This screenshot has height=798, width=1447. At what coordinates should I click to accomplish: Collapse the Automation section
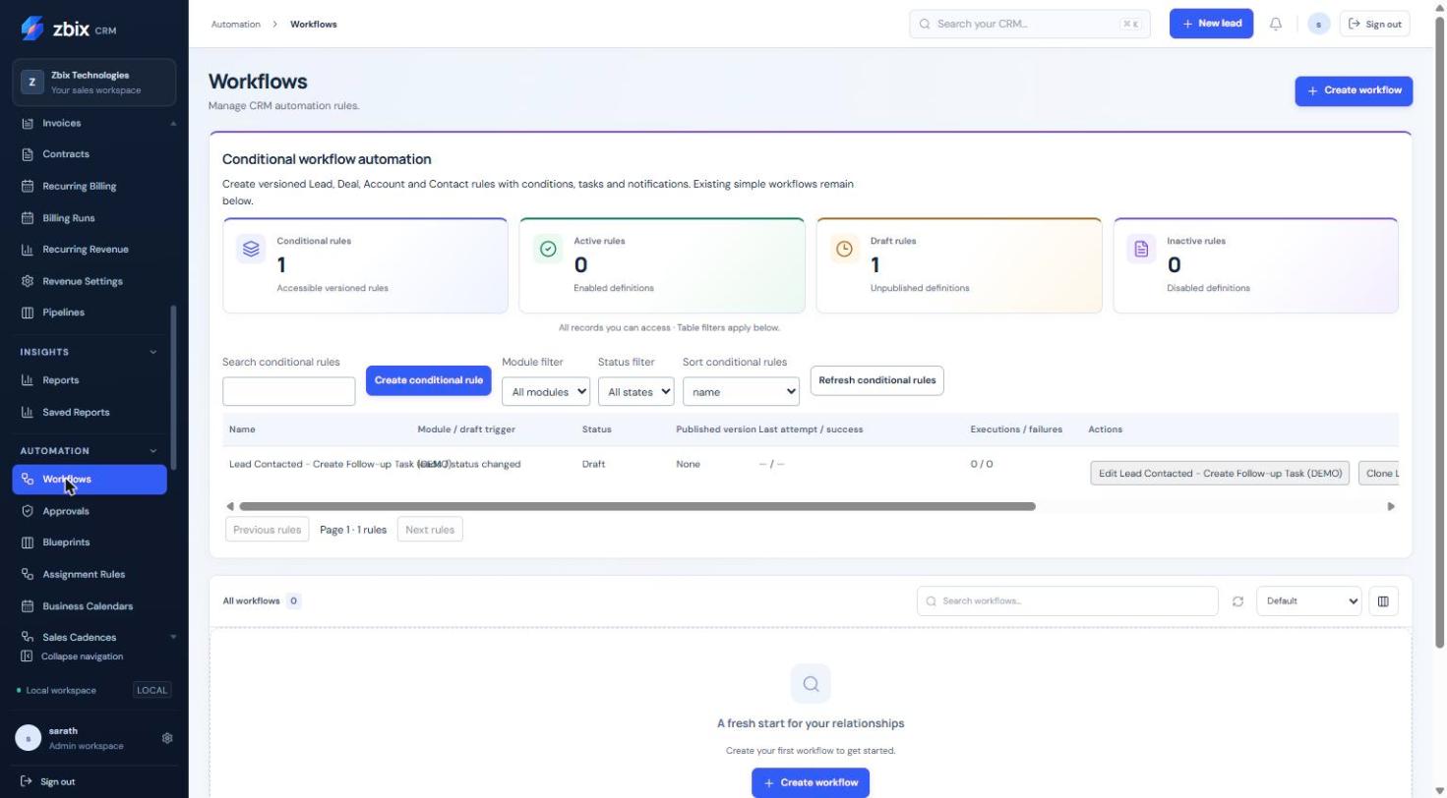pyautogui.click(x=152, y=451)
